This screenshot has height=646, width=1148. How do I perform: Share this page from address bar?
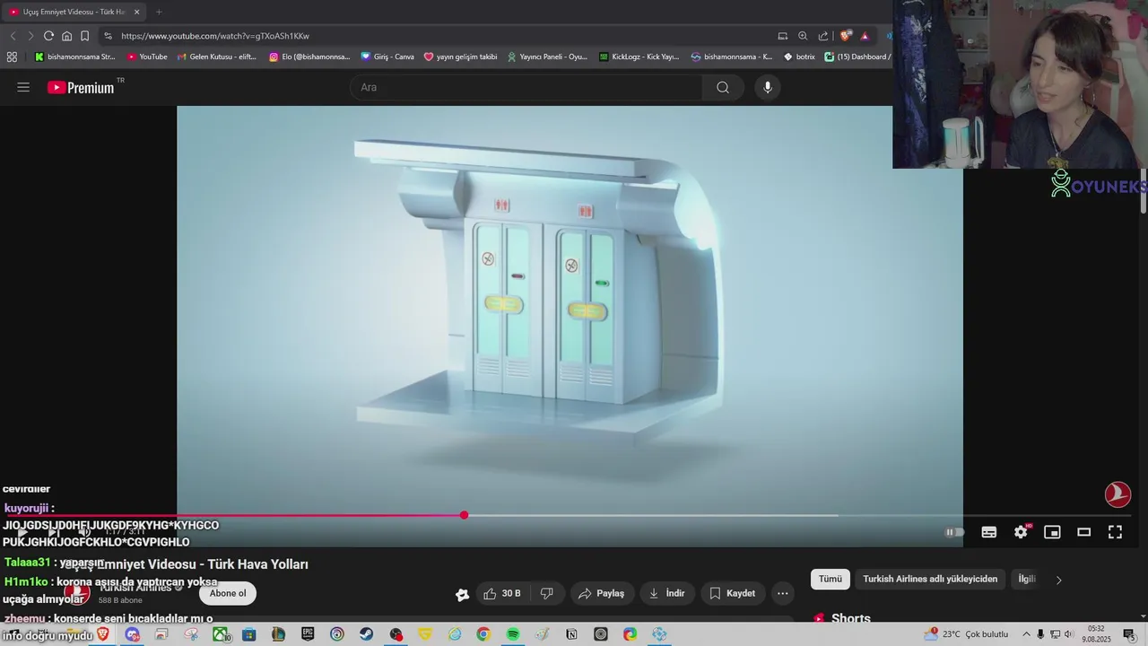point(823,36)
